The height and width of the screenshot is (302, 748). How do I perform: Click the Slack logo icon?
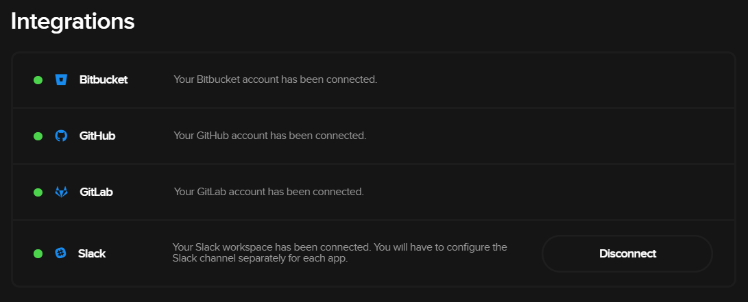pyautogui.click(x=60, y=253)
